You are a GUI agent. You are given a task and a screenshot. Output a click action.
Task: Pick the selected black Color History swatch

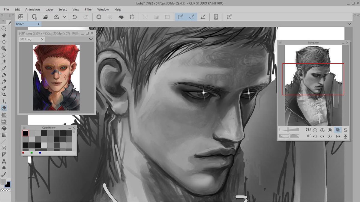tap(25, 133)
